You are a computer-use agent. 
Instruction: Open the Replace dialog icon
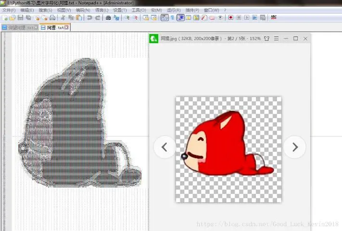pyautogui.click(x=116, y=18)
